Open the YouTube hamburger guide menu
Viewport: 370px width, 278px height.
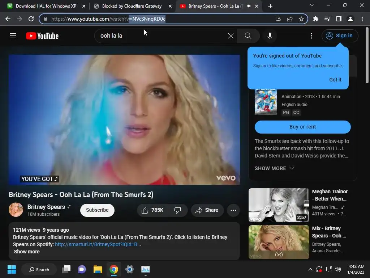pos(13,36)
